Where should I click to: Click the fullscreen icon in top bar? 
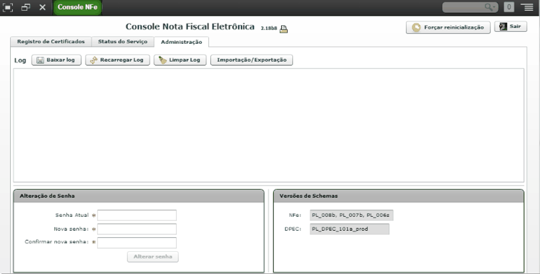[x=8, y=7]
